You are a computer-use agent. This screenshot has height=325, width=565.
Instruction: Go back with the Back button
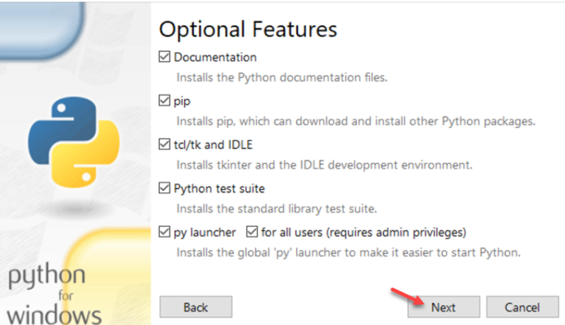[x=196, y=307]
